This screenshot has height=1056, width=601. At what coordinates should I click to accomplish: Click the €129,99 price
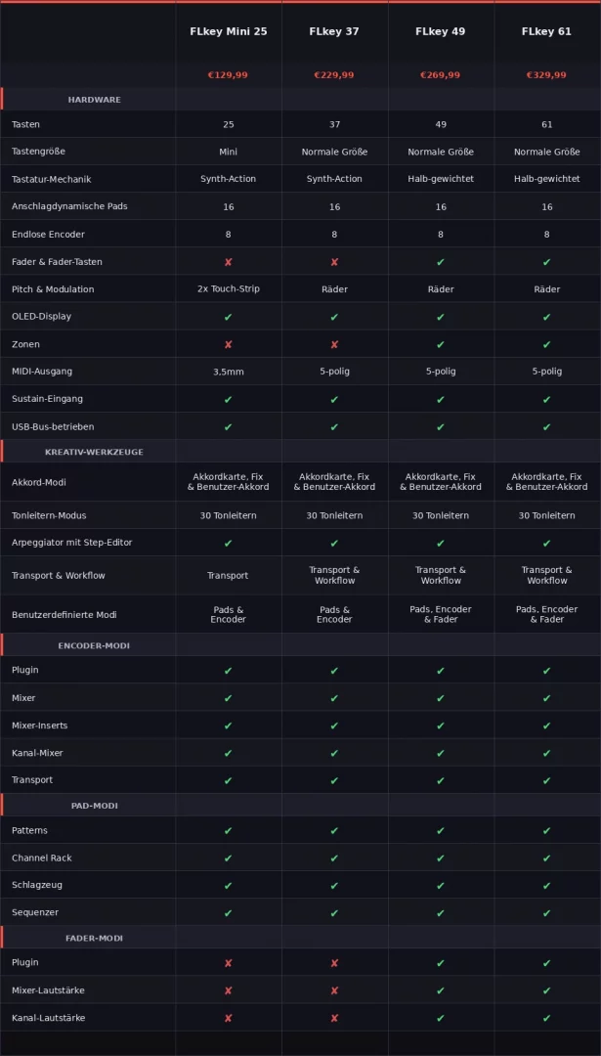(x=228, y=74)
